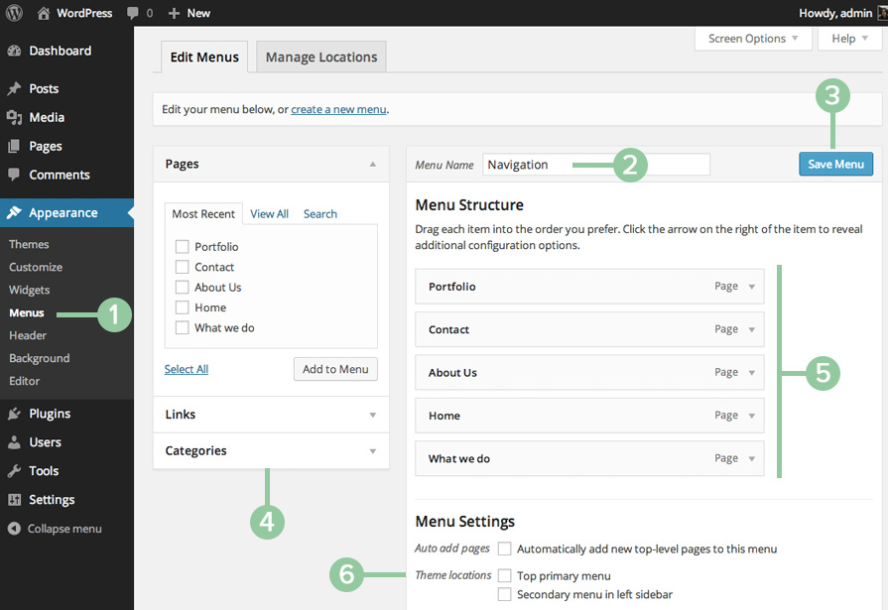Open the Dashboard via its gauge icon
Viewport: 888px width, 610px height.
click(x=16, y=50)
